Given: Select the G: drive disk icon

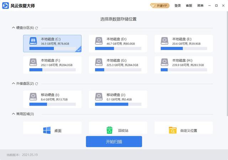Looking at the screenshot, I should click(99, 62).
